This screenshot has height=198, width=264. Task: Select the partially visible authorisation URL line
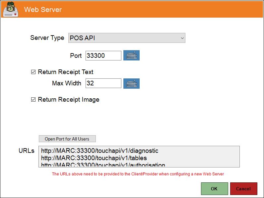pyautogui.click(x=103, y=164)
